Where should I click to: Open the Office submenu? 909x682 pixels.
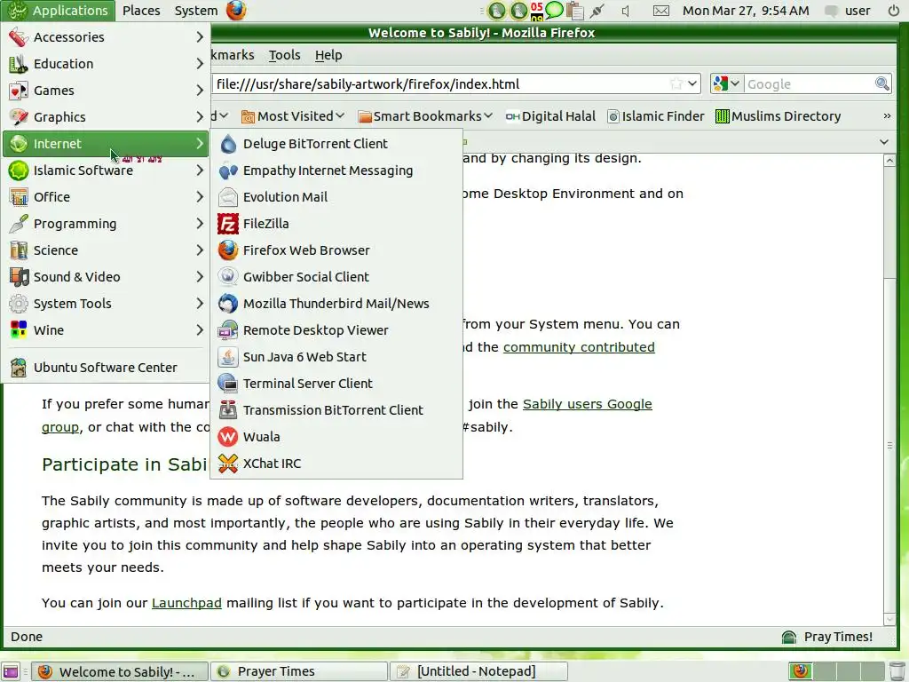[107, 197]
